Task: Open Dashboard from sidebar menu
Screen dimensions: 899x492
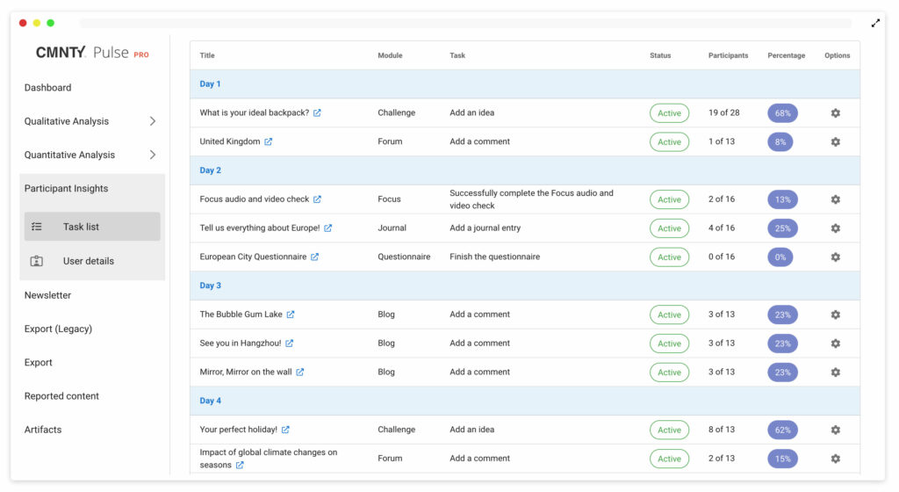Action: pyautogui.click(x=47, y=88)
